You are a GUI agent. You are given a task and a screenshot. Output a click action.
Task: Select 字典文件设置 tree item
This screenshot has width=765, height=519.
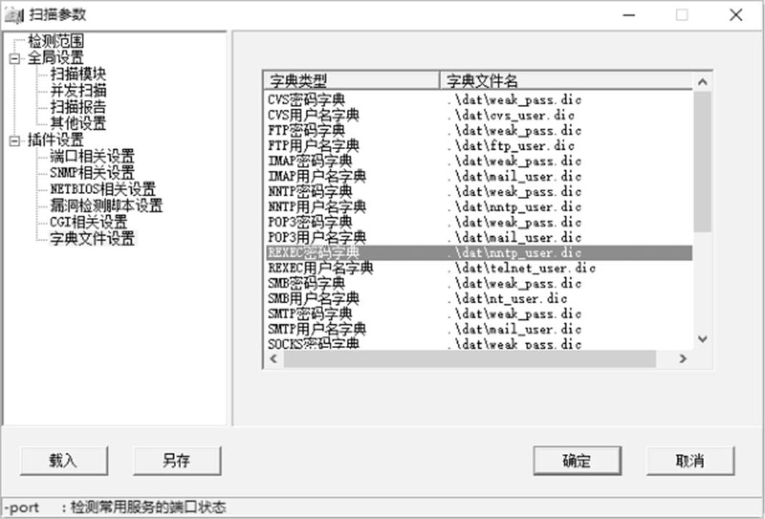[x=92, y=238]
